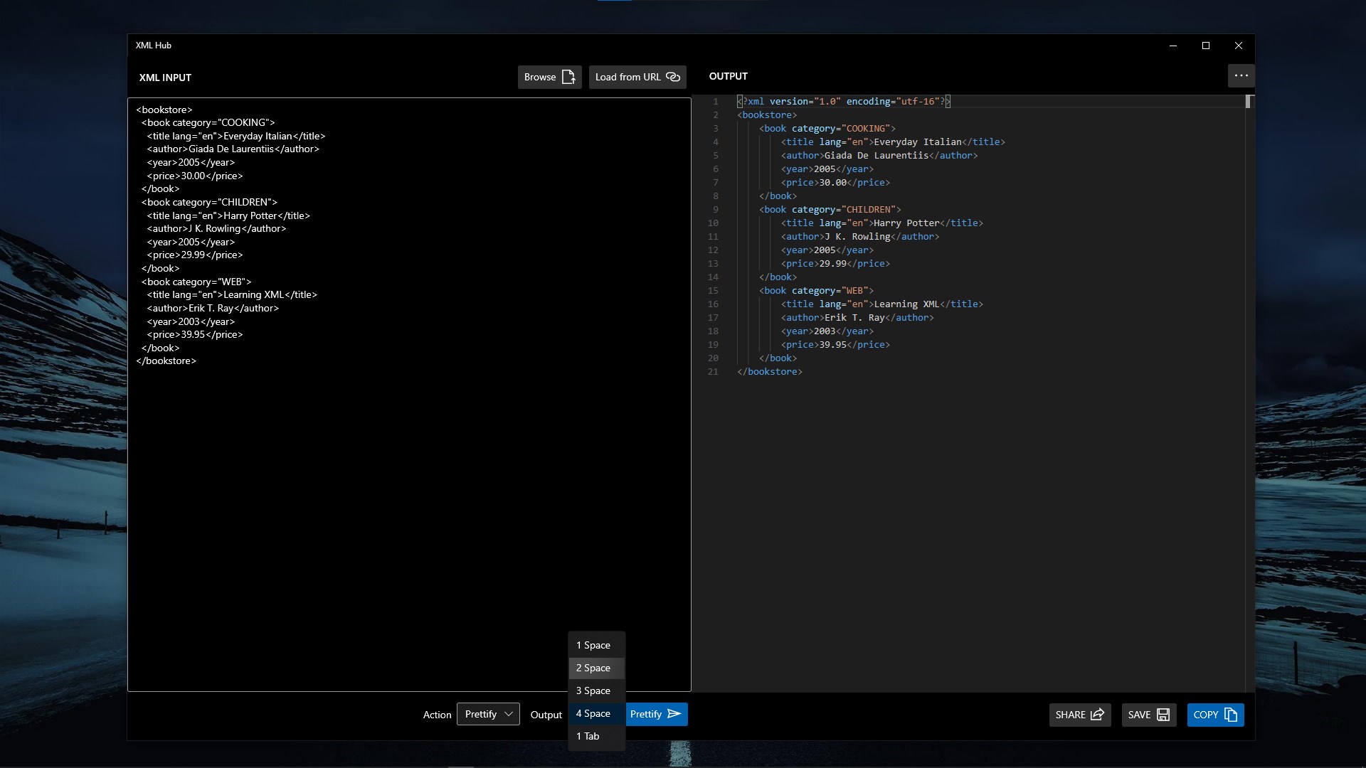Click the Load from URL link icon
This screenshot has width=1366, height=768.
tap(673, 77)
